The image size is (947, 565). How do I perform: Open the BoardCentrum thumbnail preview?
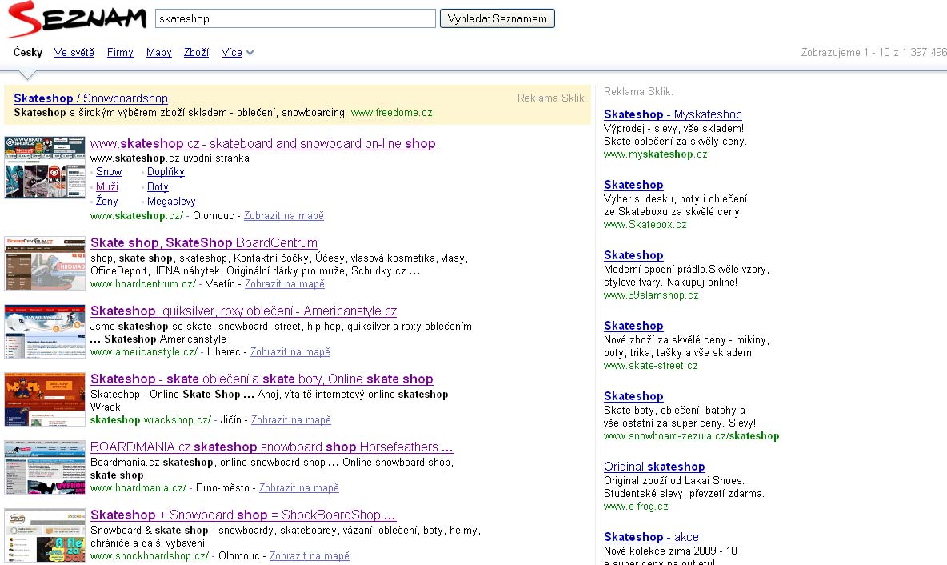45,263
